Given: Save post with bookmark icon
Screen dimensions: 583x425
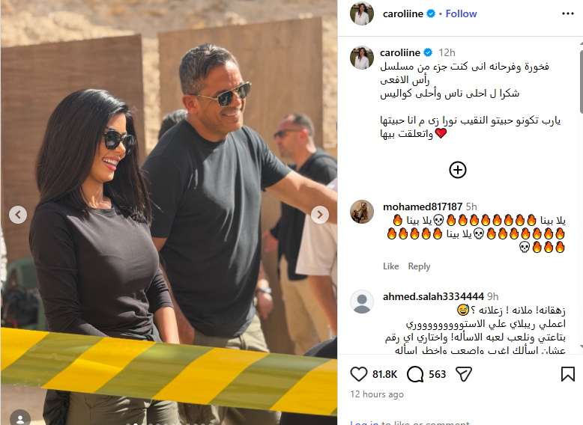Looking at the screenshot, I should tap(568, 374).
